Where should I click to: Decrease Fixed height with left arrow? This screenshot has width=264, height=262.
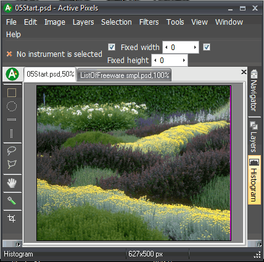pos(155,61)
